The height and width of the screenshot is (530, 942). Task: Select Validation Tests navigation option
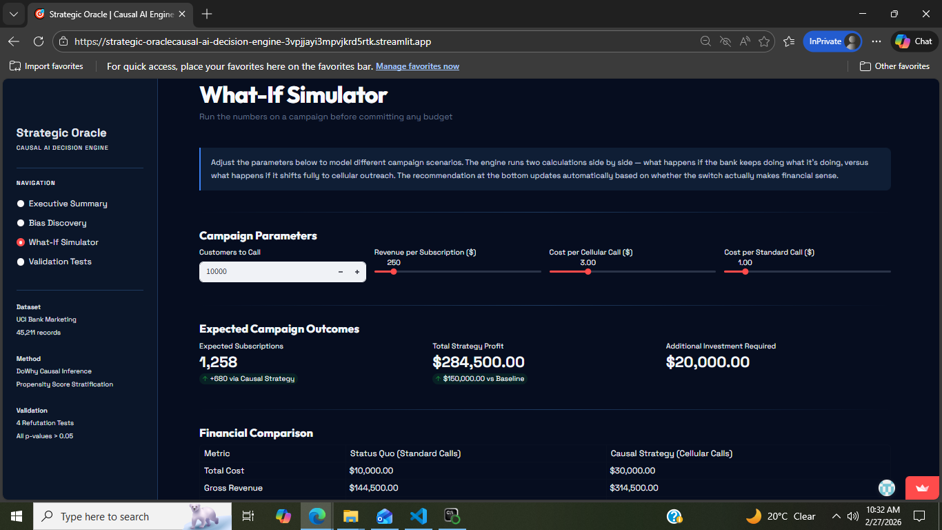[54, 262]
